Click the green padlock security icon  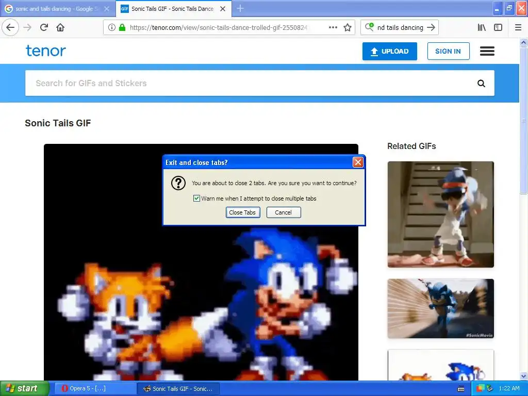[122, 27]
